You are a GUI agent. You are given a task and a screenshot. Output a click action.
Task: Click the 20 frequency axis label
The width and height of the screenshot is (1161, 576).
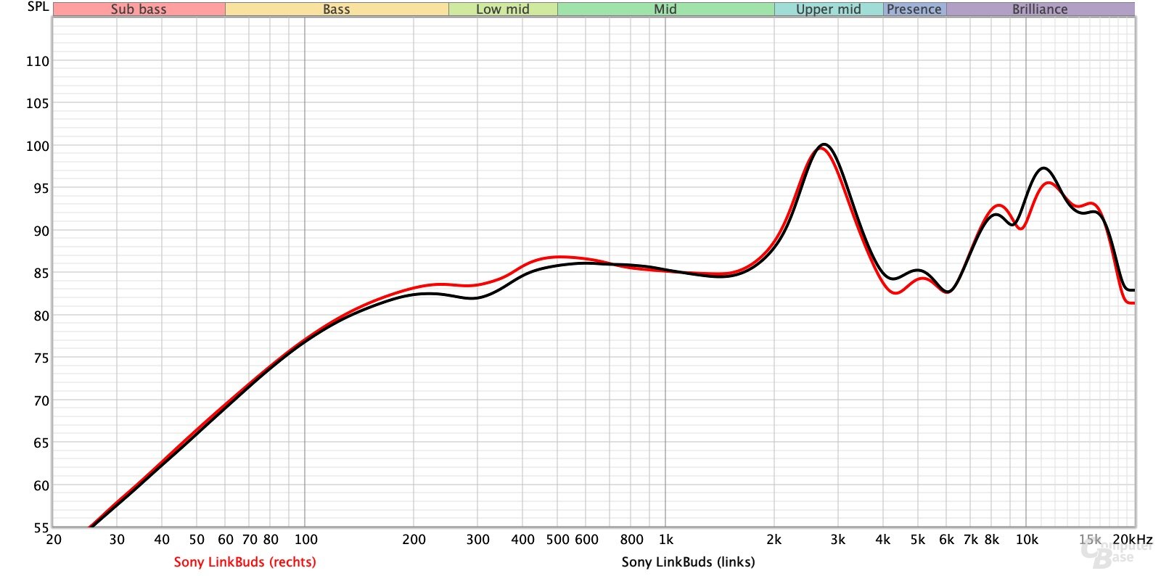[x=54, y=540]
